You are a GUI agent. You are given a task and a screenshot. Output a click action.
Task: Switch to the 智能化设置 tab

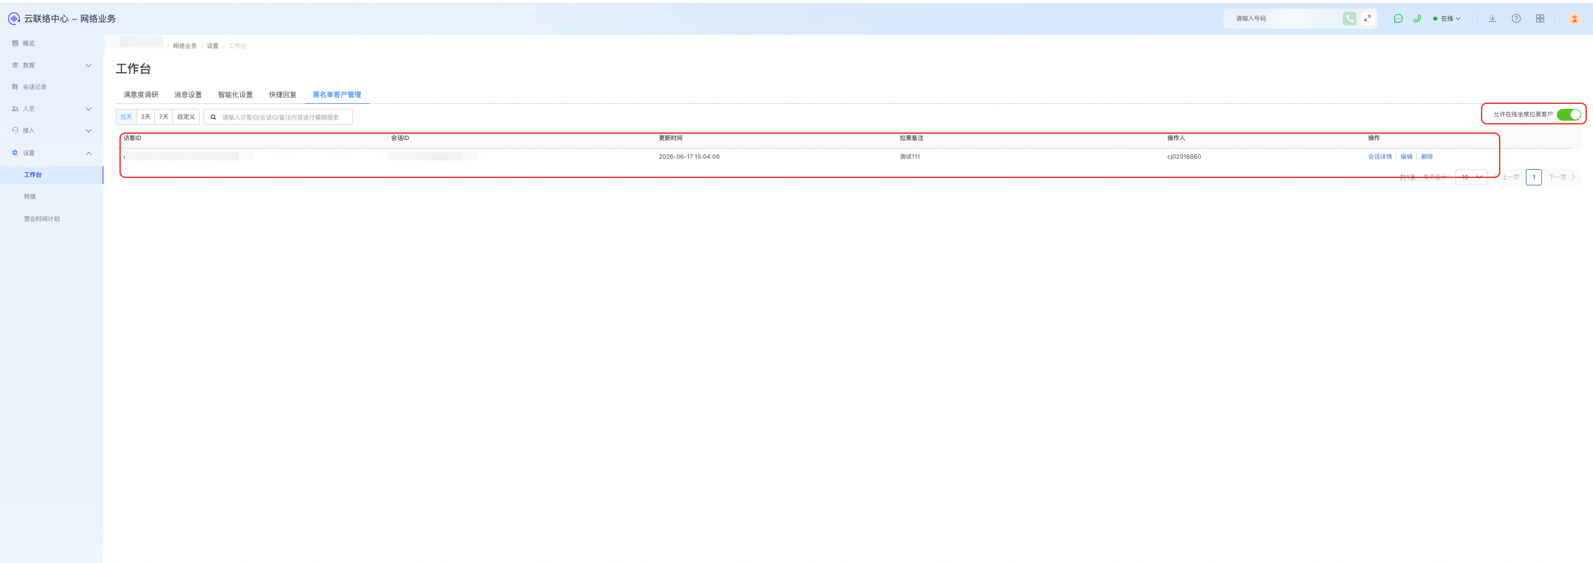pos(235,95)
